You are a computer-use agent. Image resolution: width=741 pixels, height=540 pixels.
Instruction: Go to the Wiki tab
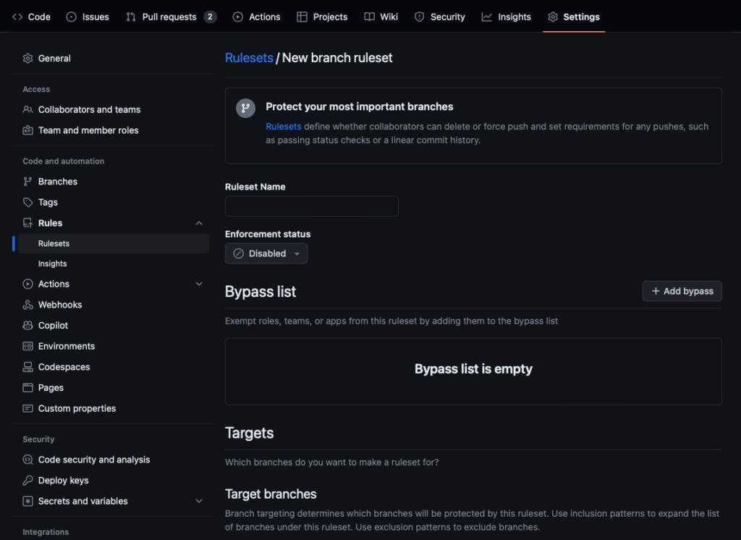tap(381, 17)
